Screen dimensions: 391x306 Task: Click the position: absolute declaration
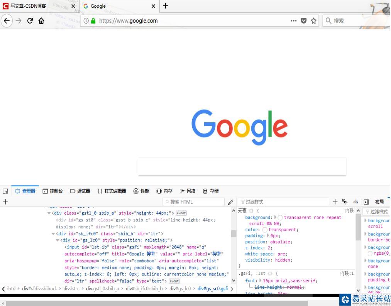pyautogui.click(x=269, y=242)
